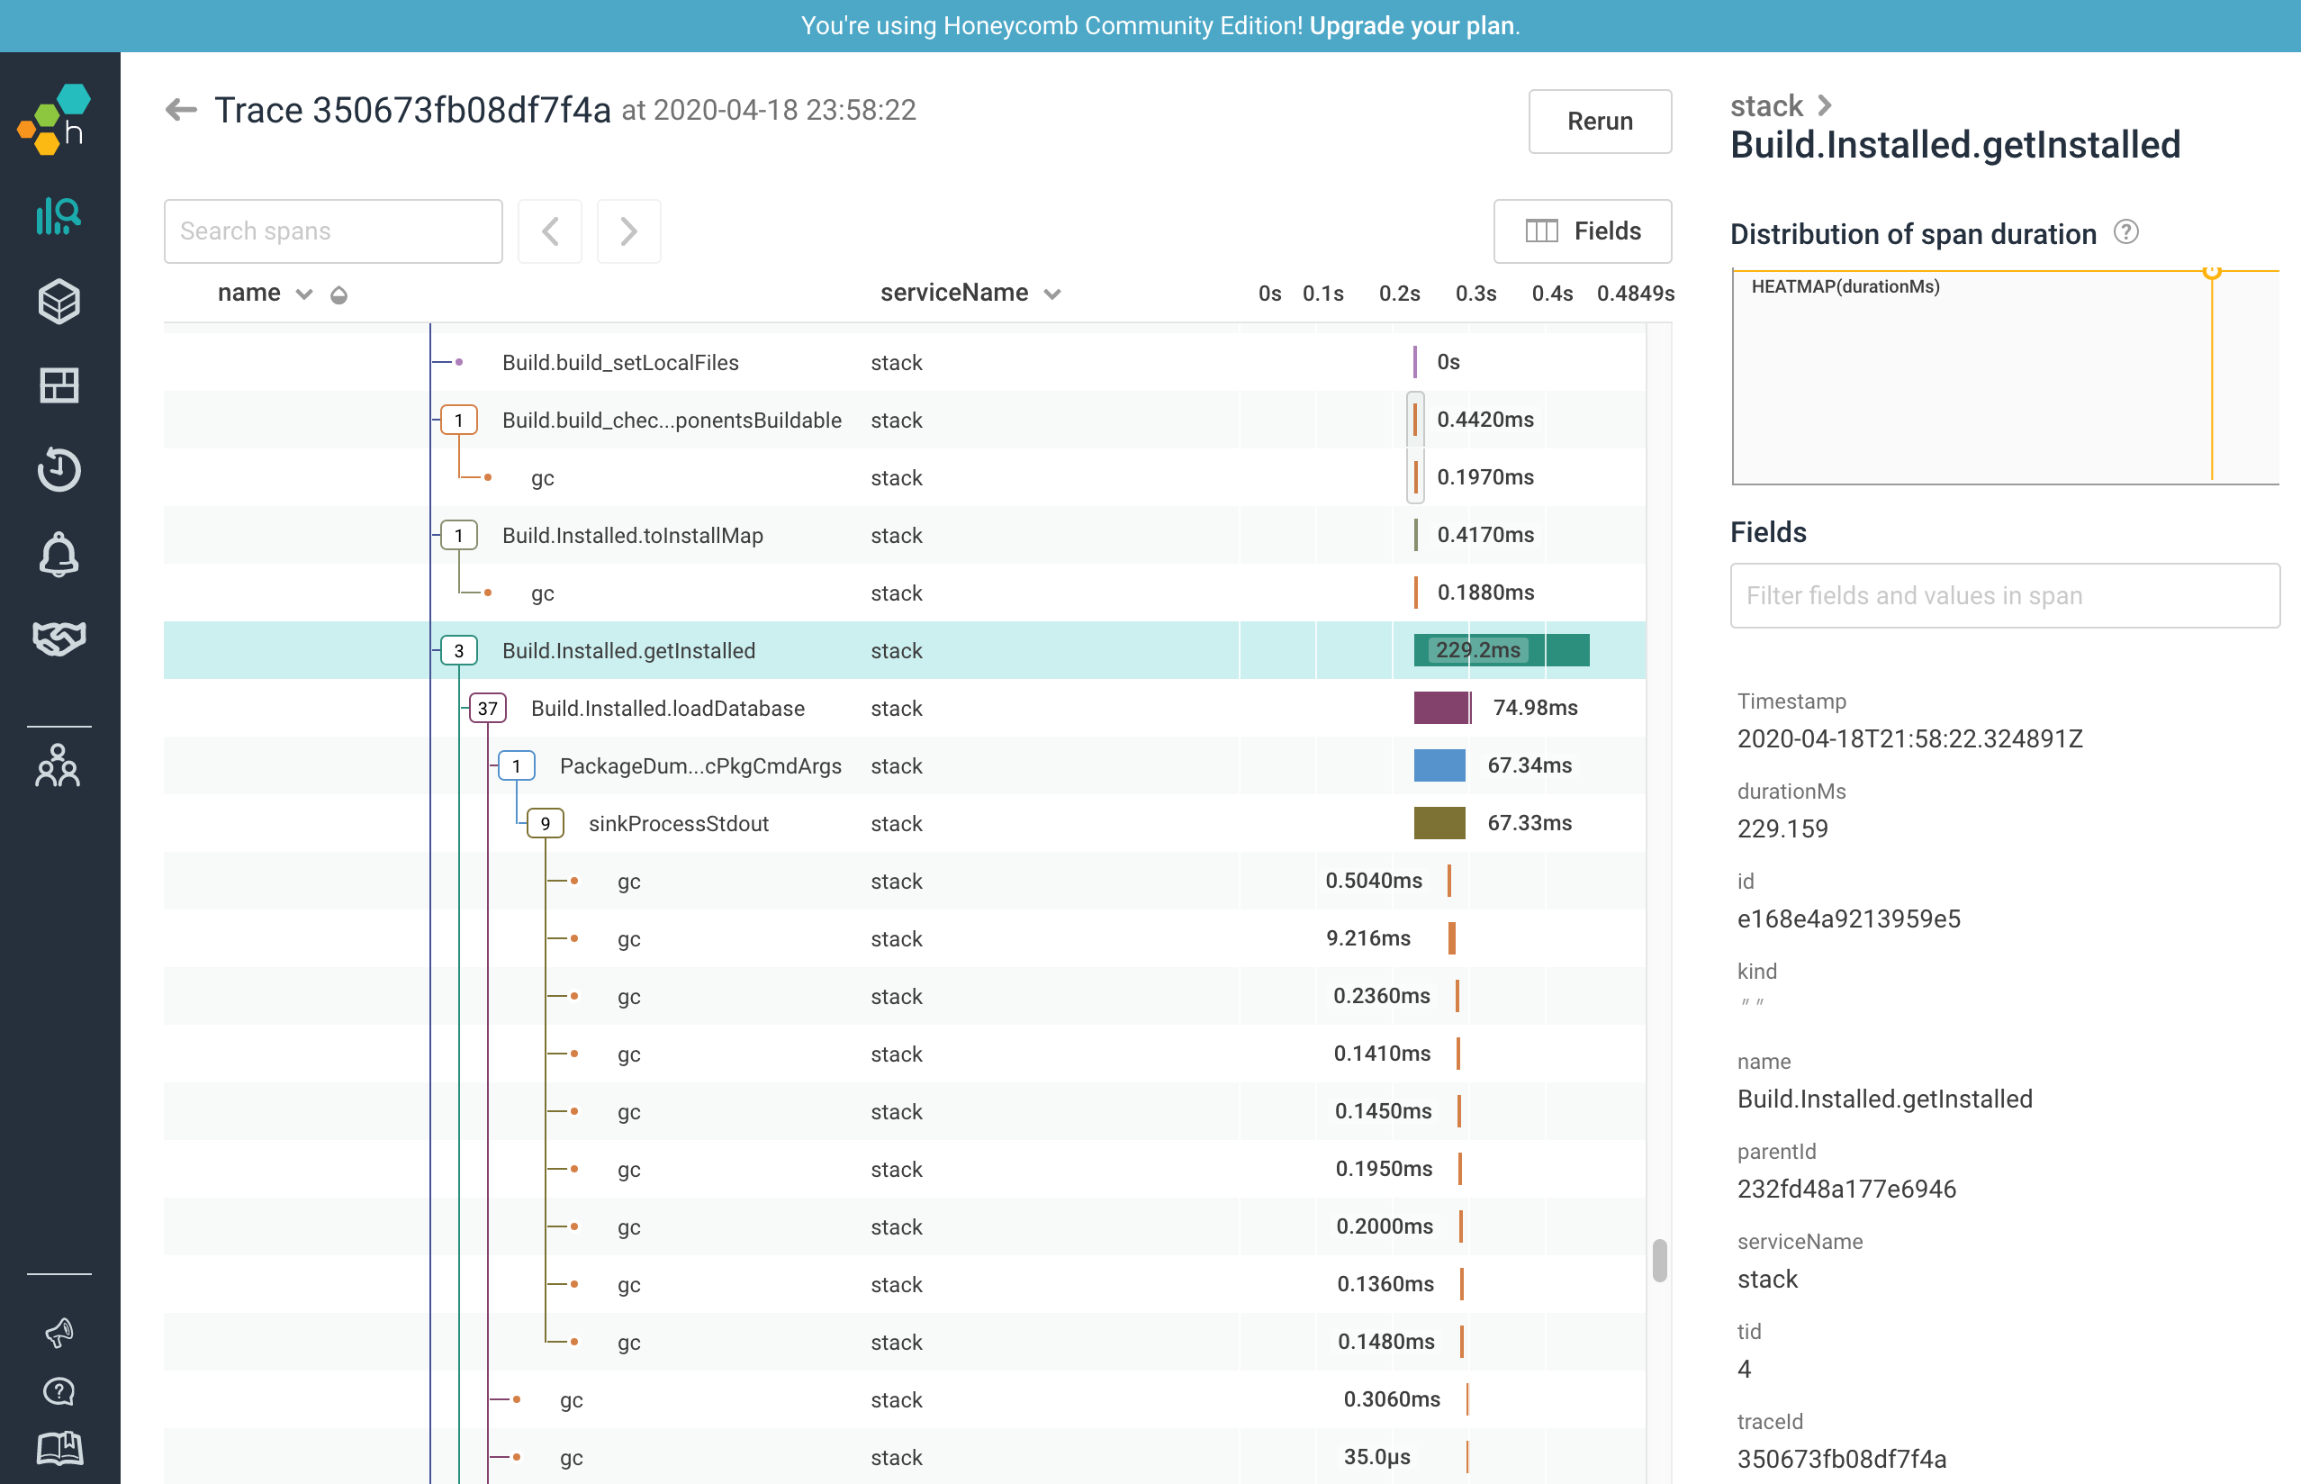Click the megaphone announcements icon

[58, 1332]
